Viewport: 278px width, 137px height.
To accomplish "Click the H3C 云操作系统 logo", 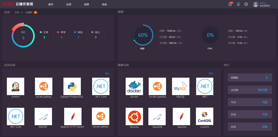I will [18, 4].
